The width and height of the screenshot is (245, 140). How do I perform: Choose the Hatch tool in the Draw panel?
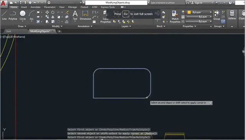tap(38, 21)
